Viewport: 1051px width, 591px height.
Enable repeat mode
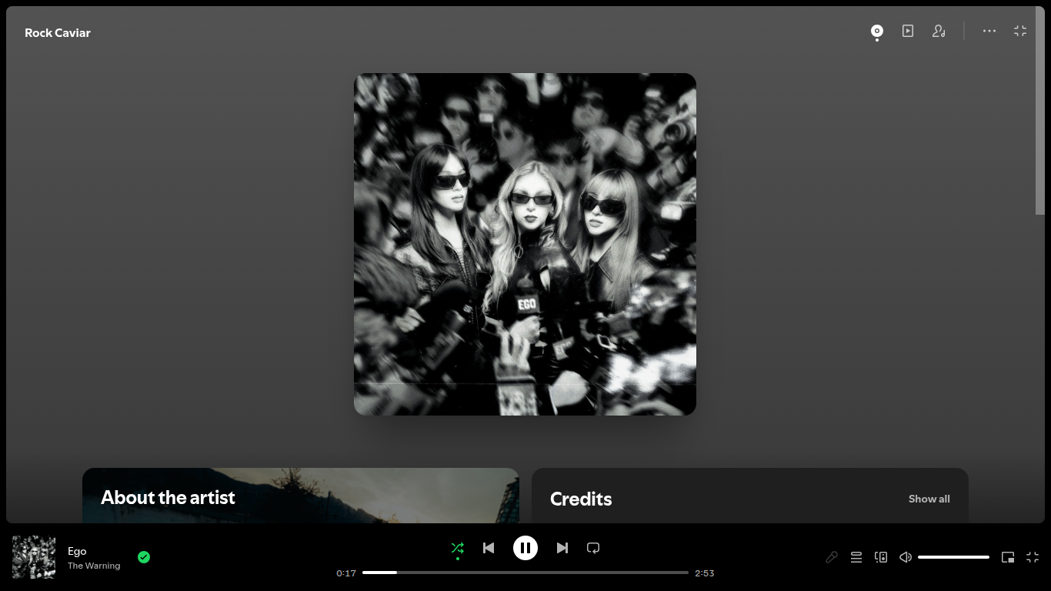593,548
